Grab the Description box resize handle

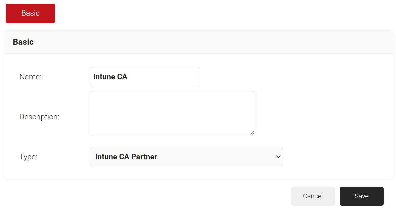(x=252, y=133)
